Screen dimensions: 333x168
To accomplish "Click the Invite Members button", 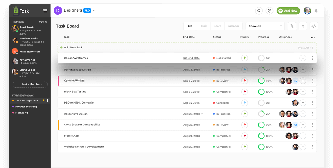I will tap(30, 84).
